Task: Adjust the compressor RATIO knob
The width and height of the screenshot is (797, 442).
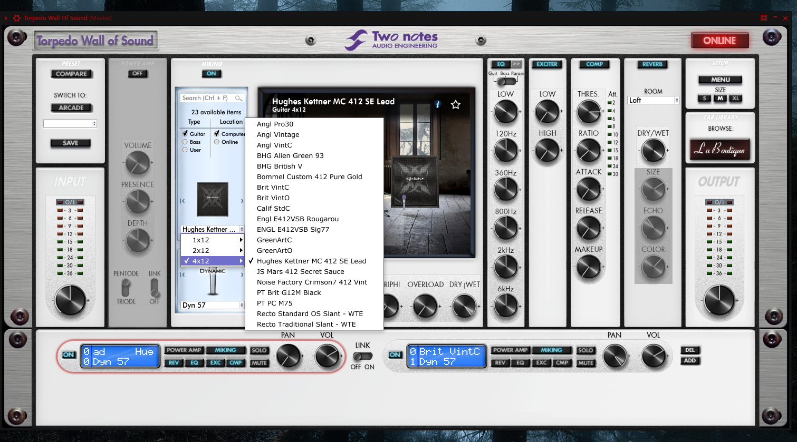Action: [589, 151]
